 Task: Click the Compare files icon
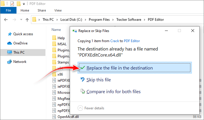coord(83,91)
